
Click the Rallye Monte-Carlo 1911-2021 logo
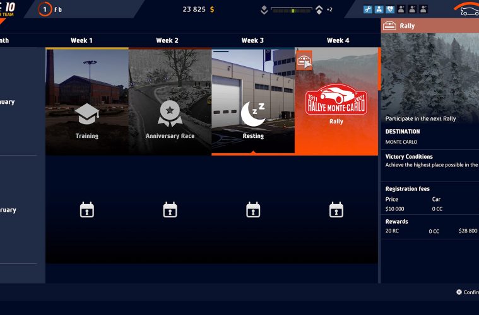[x=336, y=100]
